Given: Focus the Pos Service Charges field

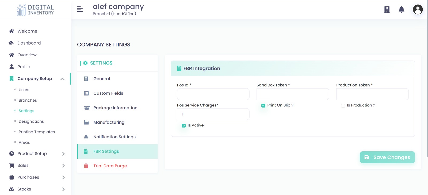Looking at the screenshot, I should (x=213, y=114).
